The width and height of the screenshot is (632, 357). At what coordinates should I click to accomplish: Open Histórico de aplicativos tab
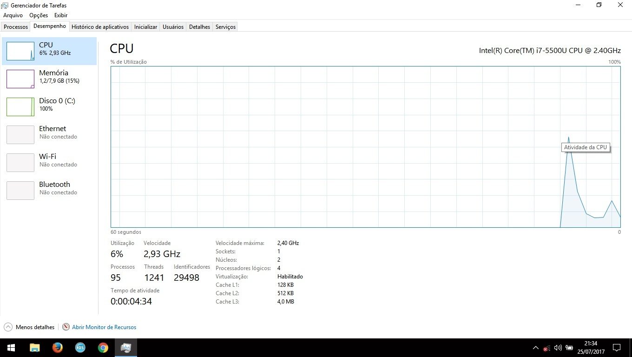click(100, 27)
